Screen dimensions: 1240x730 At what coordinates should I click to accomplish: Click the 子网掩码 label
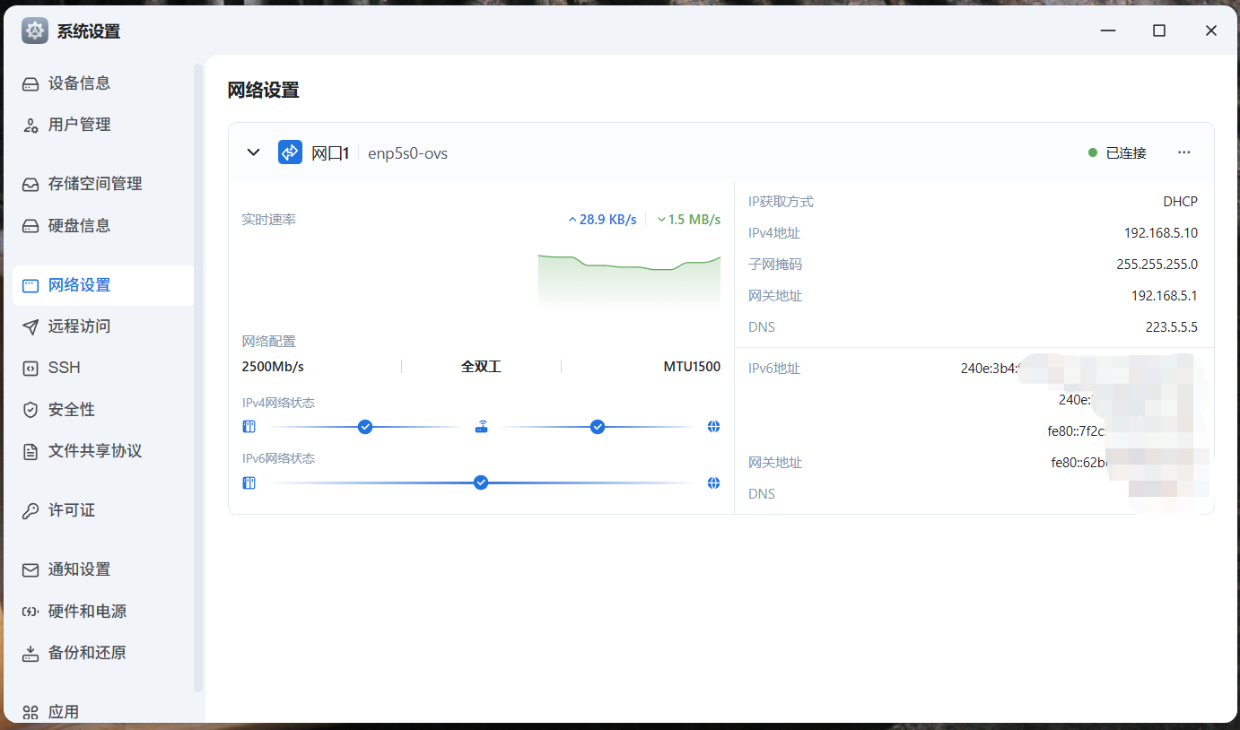[x=775, y=265]
